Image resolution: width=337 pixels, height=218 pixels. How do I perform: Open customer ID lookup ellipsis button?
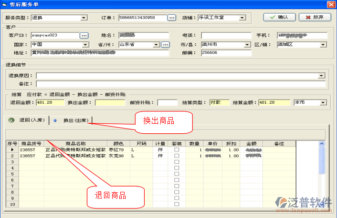coord(84,36)
